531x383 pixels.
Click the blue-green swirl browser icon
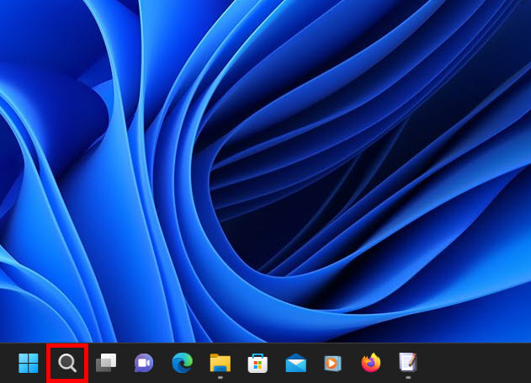coord(182,363)
